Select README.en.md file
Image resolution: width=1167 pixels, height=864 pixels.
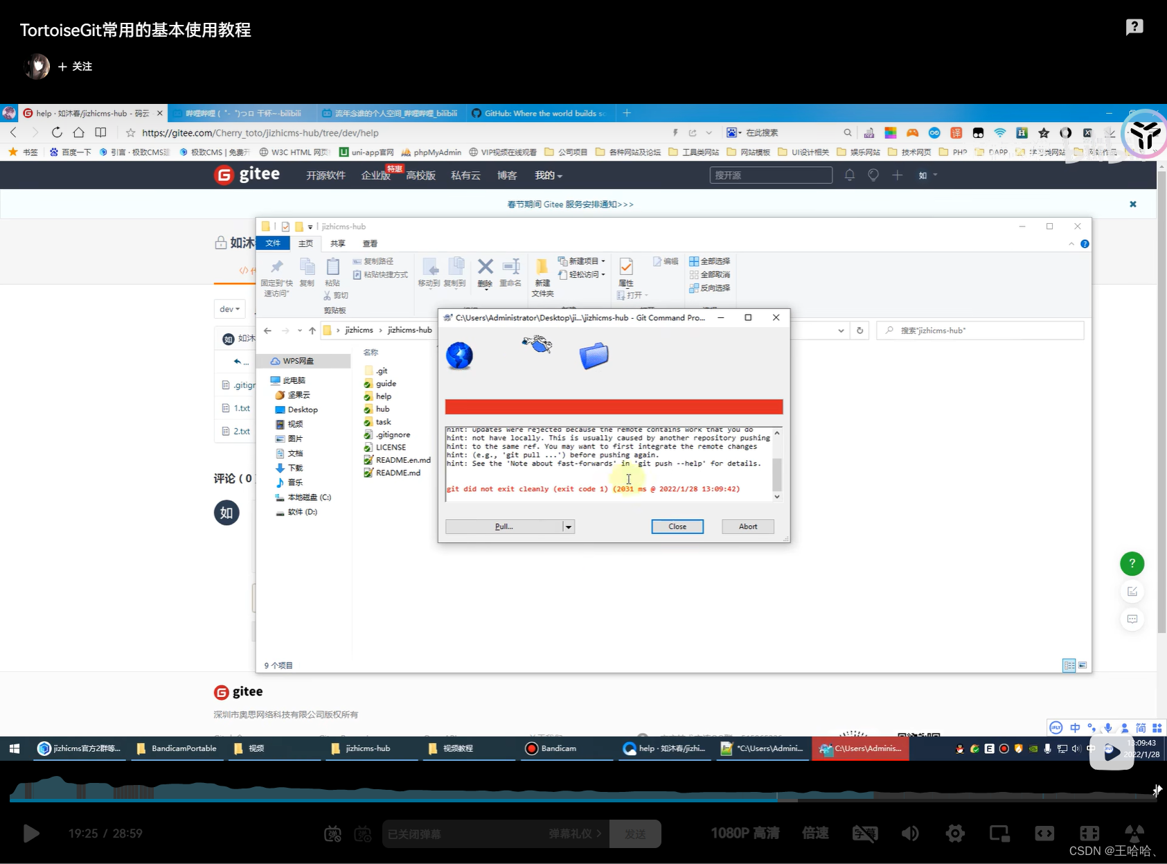398,460
